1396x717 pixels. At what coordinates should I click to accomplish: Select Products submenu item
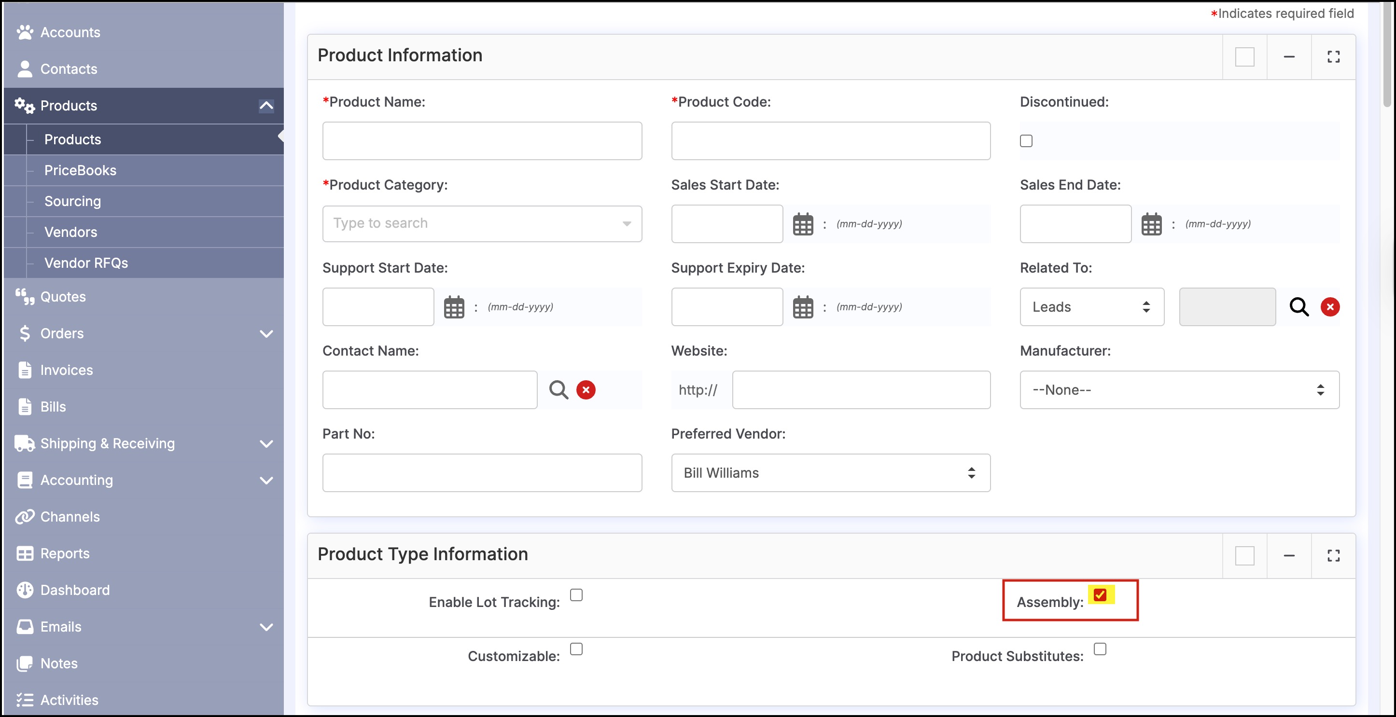(144, 140)
